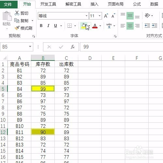This screenshot has width=163, height=163.
Task: Apply red font color with the A icon
Action: 95,26
